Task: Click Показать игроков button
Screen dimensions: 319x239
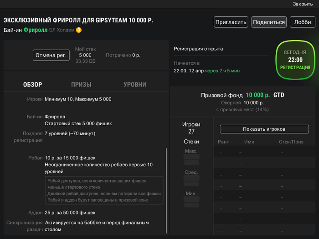Action: click(264, 129)
